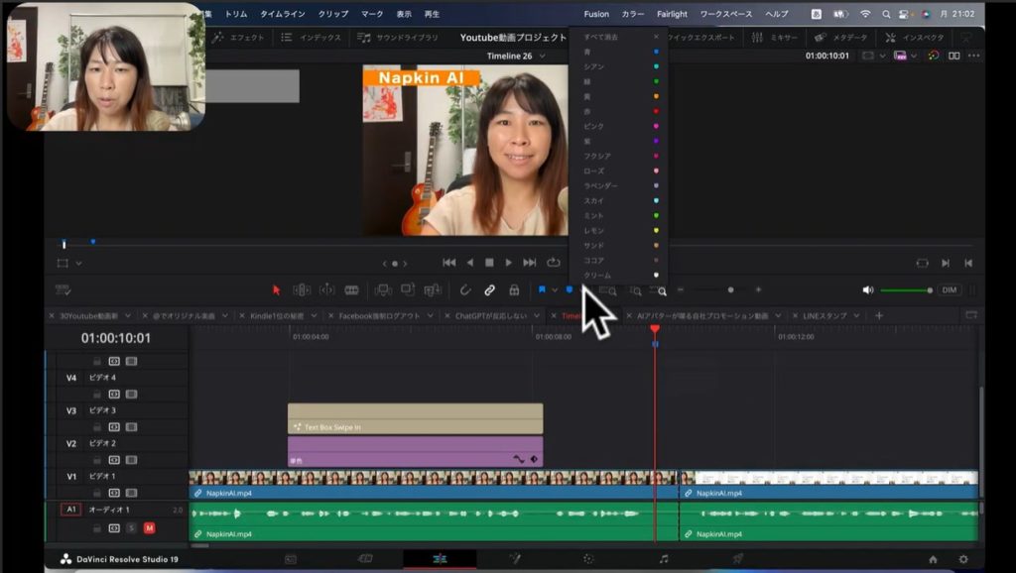This screenshot has height=573, width=1016.
Task: Select the arrow selection mode tool
Action: 277,290
